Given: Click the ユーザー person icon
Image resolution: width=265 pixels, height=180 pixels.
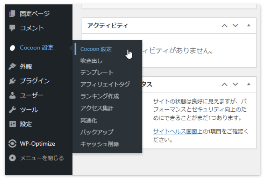Looking at the screenshot, I should tap(12, 95).
